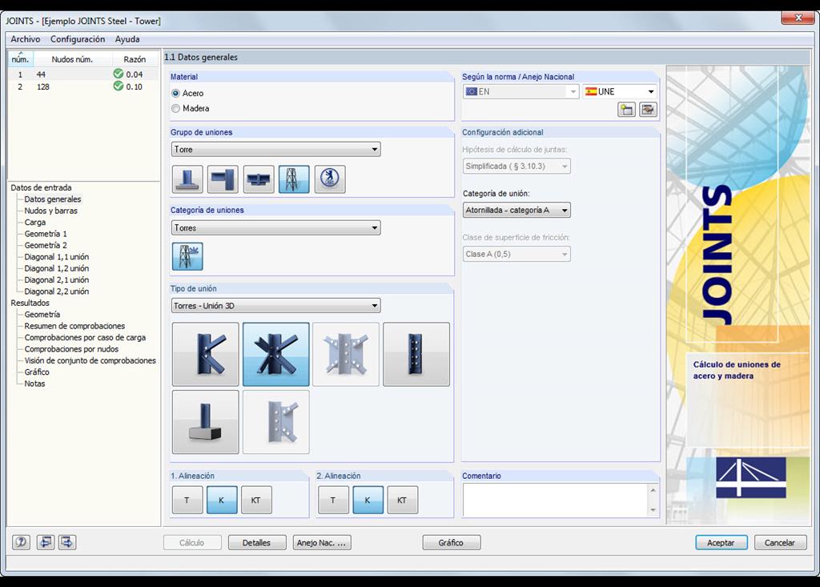
Task: Open Diagonal 1,1 unión tree item
Action: [x=57, y=257]
